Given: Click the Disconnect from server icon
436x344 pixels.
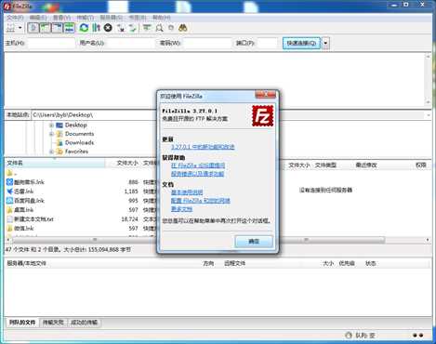Looking at the screenshot, I should point(121,28).
